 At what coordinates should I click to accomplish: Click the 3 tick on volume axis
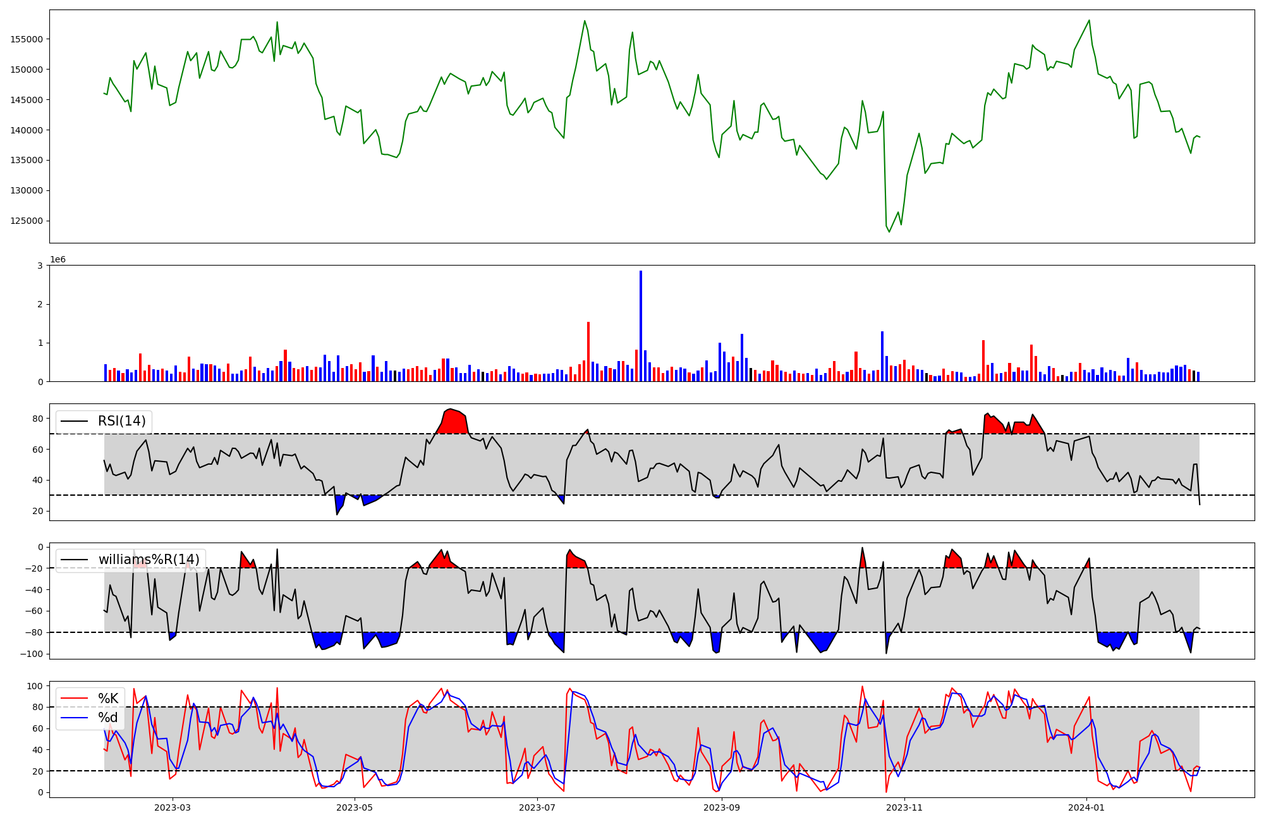click(40, 266)
